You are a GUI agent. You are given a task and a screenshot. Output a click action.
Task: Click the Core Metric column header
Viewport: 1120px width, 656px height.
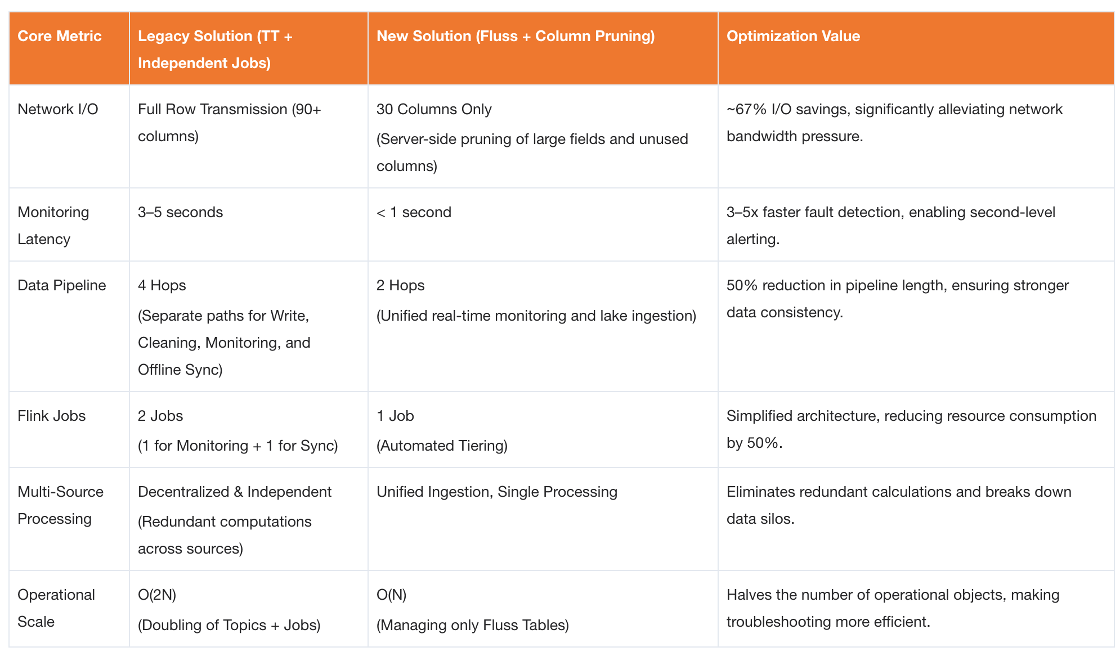coord(60,36)
